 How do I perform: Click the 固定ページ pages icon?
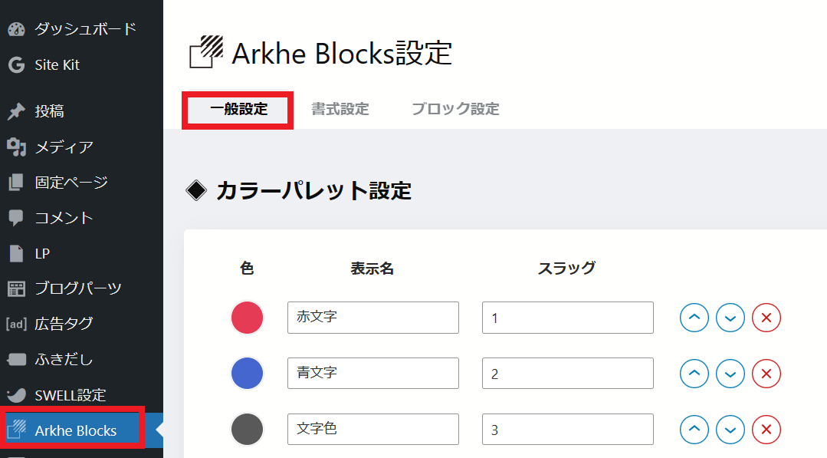(17, 182)
